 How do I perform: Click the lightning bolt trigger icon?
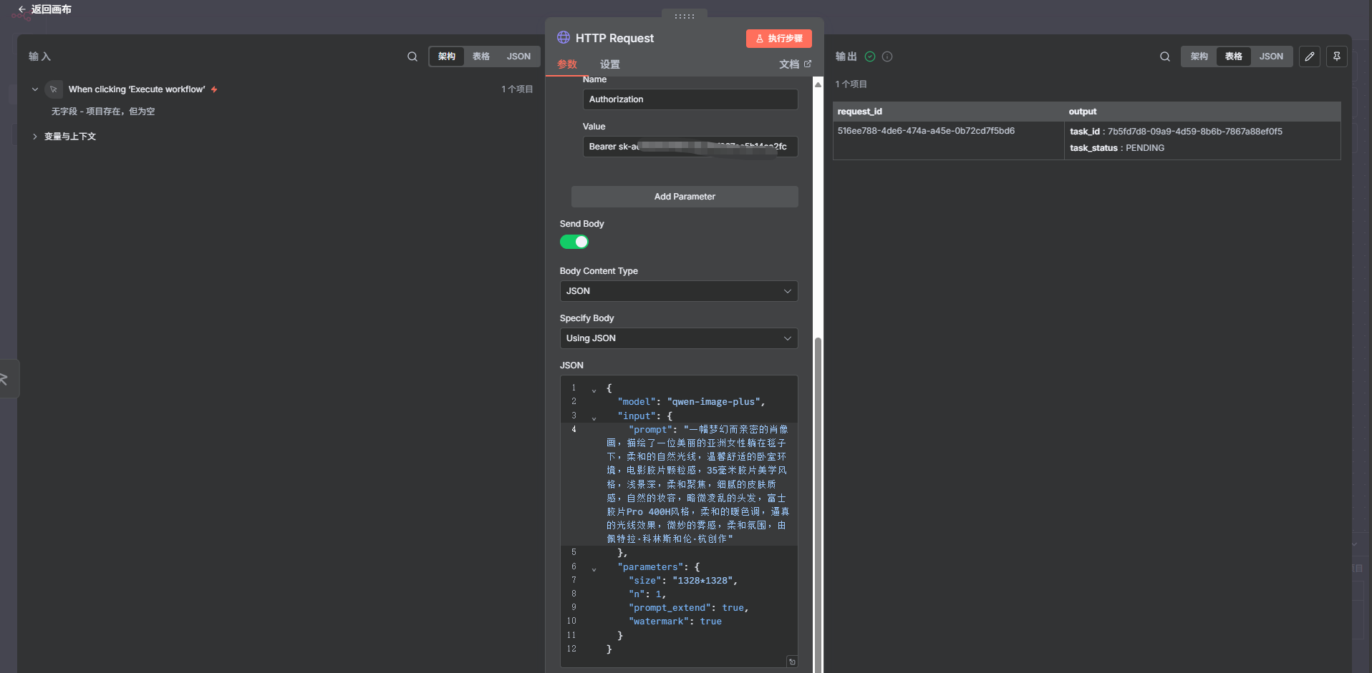click(x=214, y=89)
